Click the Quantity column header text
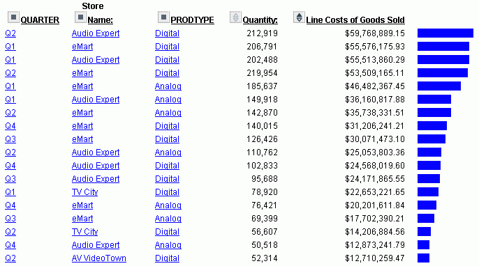The height and width of the screenshot is (266, 479). pyautogui.click(x=260, y=20)
